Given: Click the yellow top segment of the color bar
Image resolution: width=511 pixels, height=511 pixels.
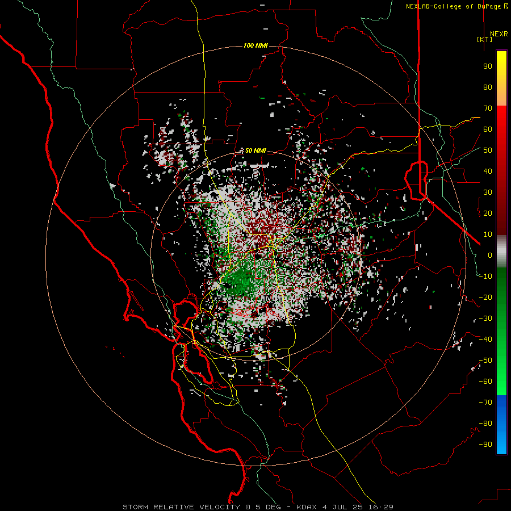Looking at the screenshot, I should 501,78.
